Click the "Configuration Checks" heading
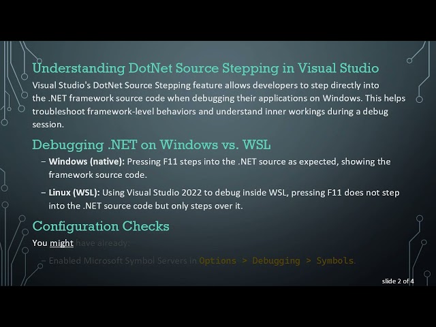 (101, 226)
